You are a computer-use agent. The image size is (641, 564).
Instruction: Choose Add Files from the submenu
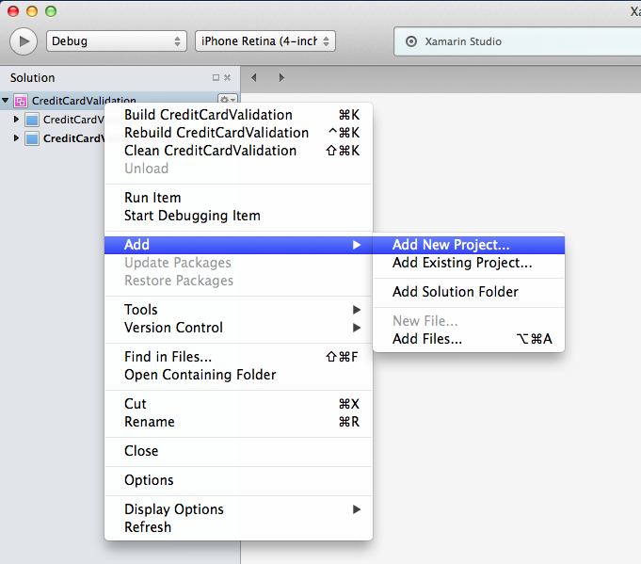tap(427, 339)
